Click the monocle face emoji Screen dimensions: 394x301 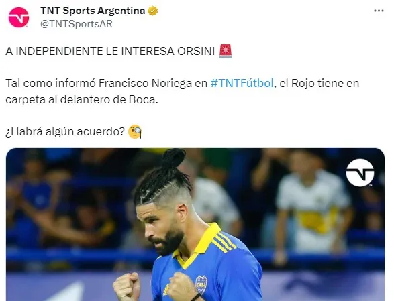[x=135, y=131]
